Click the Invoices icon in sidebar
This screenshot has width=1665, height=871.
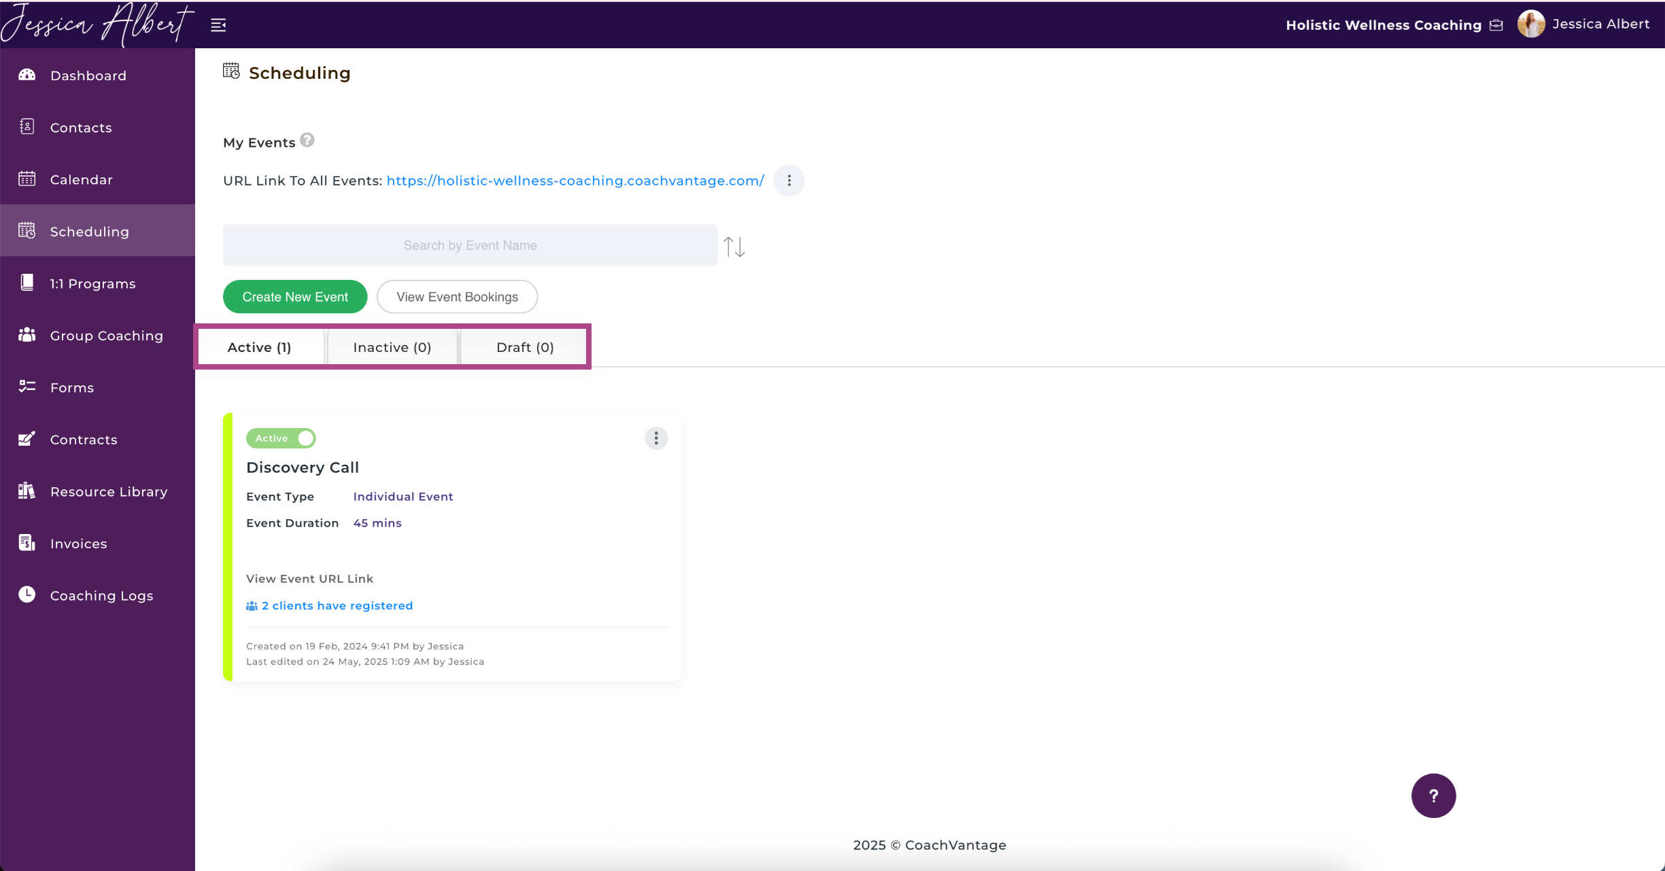(x=27, y=543)
